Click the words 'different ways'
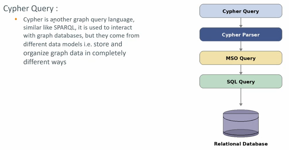289x150 pixels. 45,62
